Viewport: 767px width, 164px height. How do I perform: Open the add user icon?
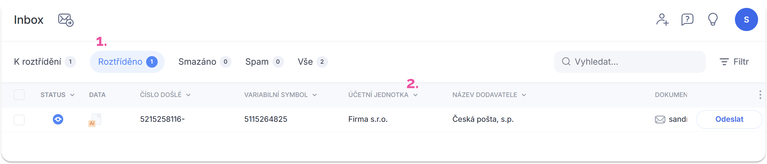[662, 20]
